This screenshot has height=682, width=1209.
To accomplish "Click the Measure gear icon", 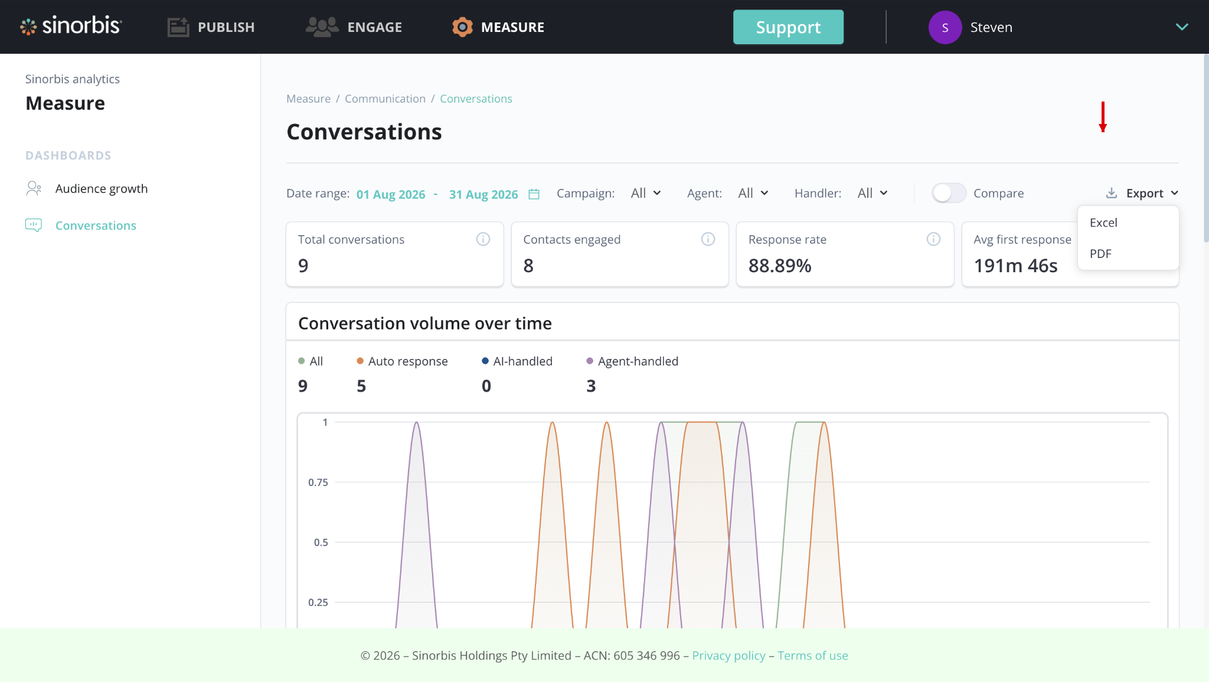I will (x=462, y=27).
